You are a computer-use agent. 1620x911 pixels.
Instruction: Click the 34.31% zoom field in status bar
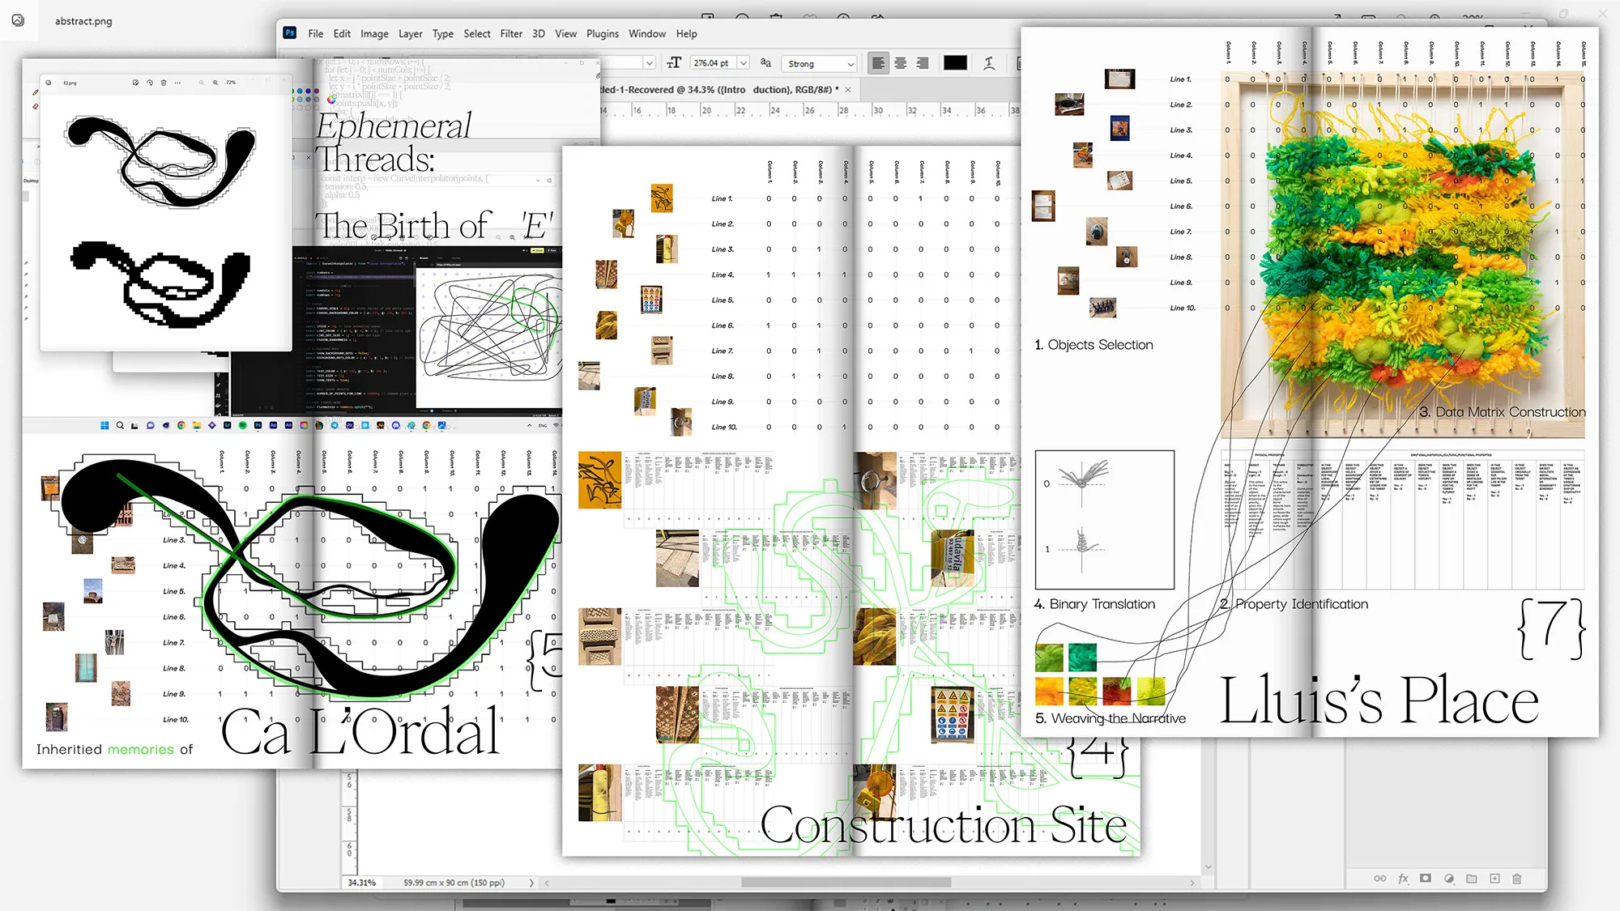(x=361, y=882)
